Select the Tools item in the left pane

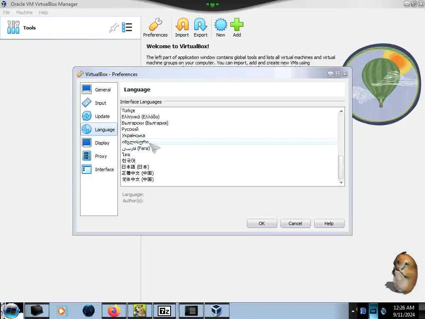click(x=70, y=28)
